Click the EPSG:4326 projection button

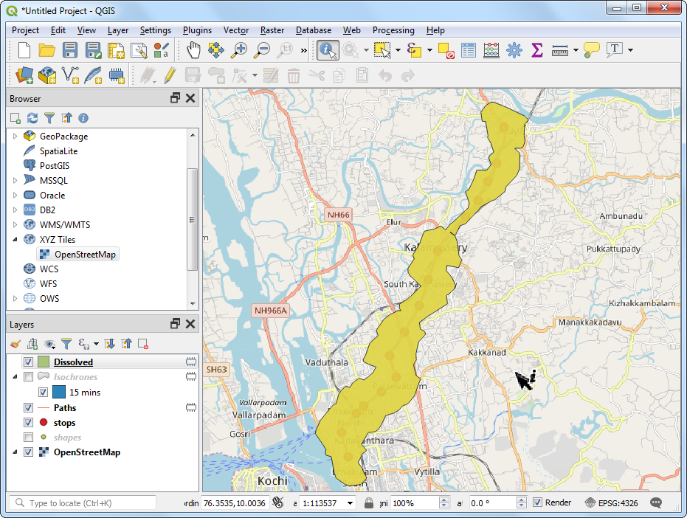click(x=611, y=503)
